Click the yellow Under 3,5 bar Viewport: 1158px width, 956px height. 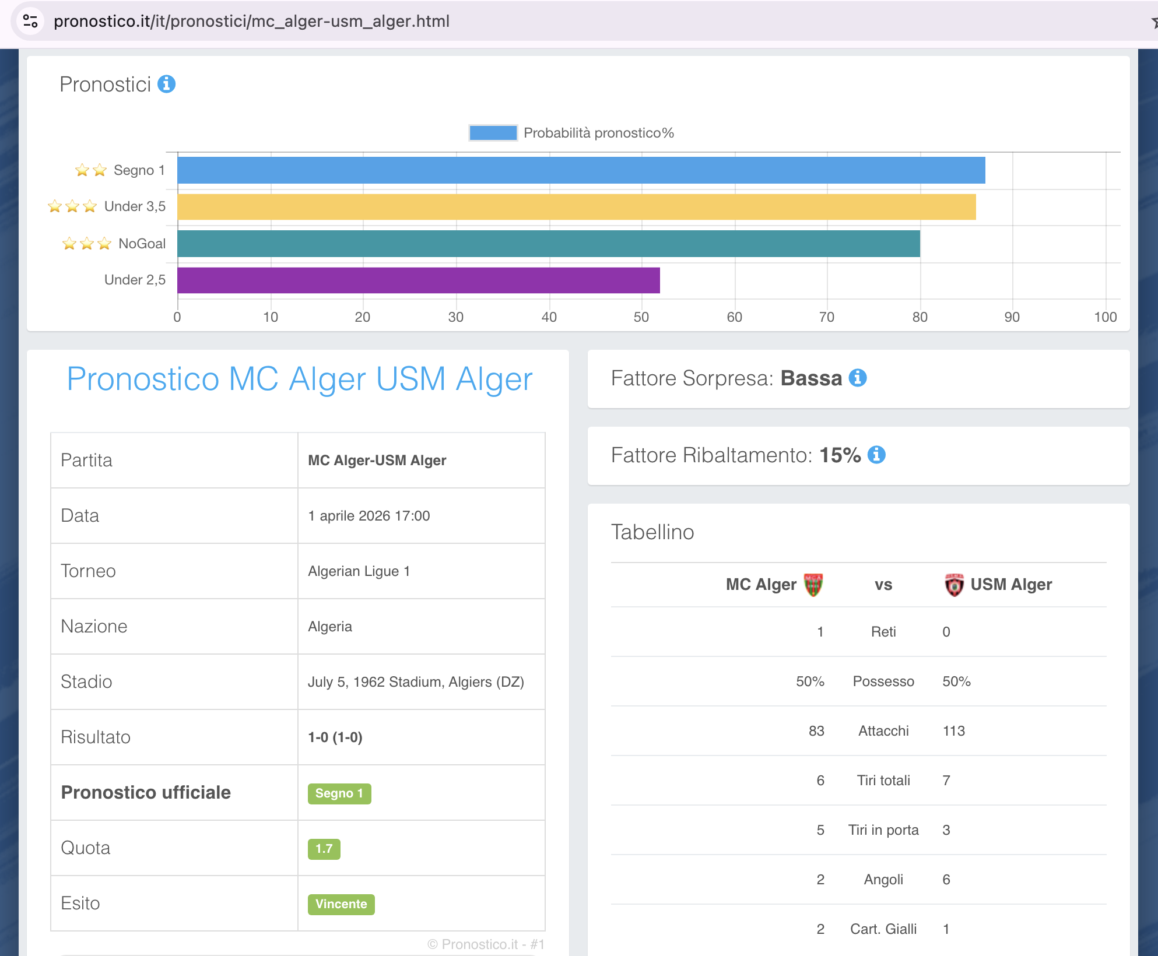tap(576, 207)
